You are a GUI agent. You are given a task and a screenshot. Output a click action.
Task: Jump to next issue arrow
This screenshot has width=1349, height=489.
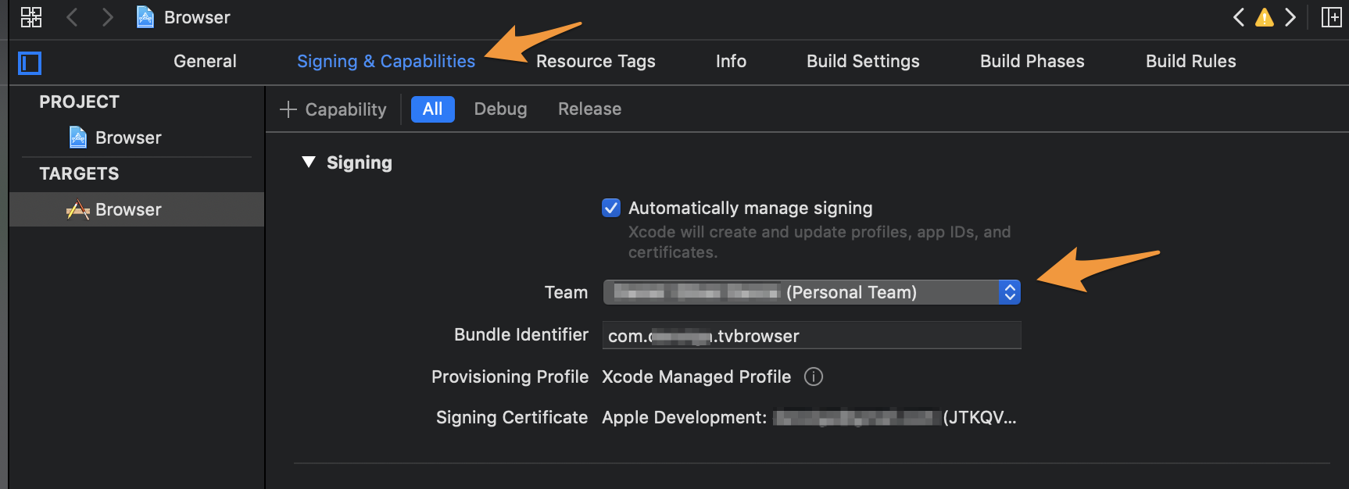[x=1290, y=17]
